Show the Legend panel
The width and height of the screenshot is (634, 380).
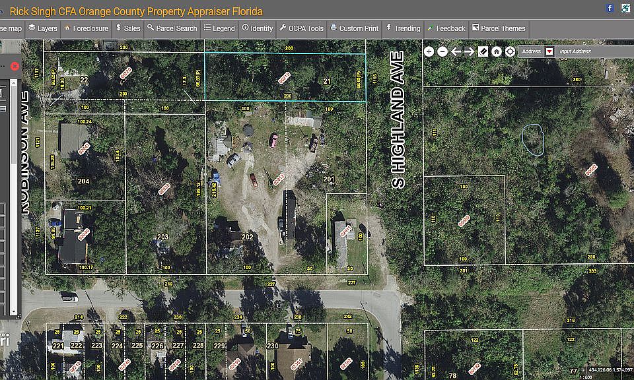click(219, 28)
